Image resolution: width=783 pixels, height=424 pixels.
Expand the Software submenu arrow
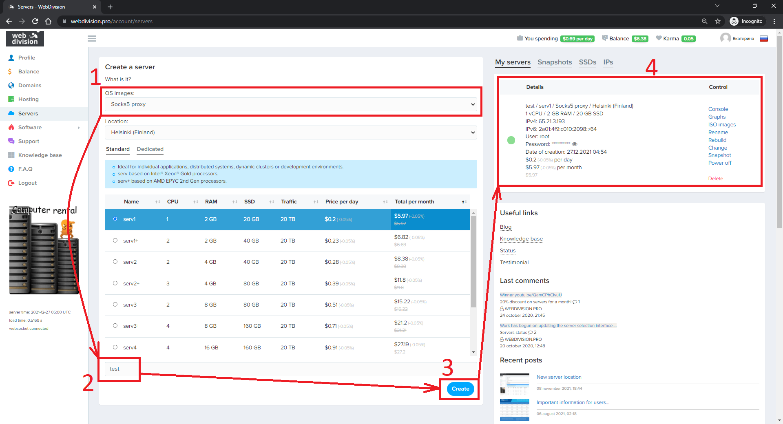pyautogui.click(x=79, y=128)
